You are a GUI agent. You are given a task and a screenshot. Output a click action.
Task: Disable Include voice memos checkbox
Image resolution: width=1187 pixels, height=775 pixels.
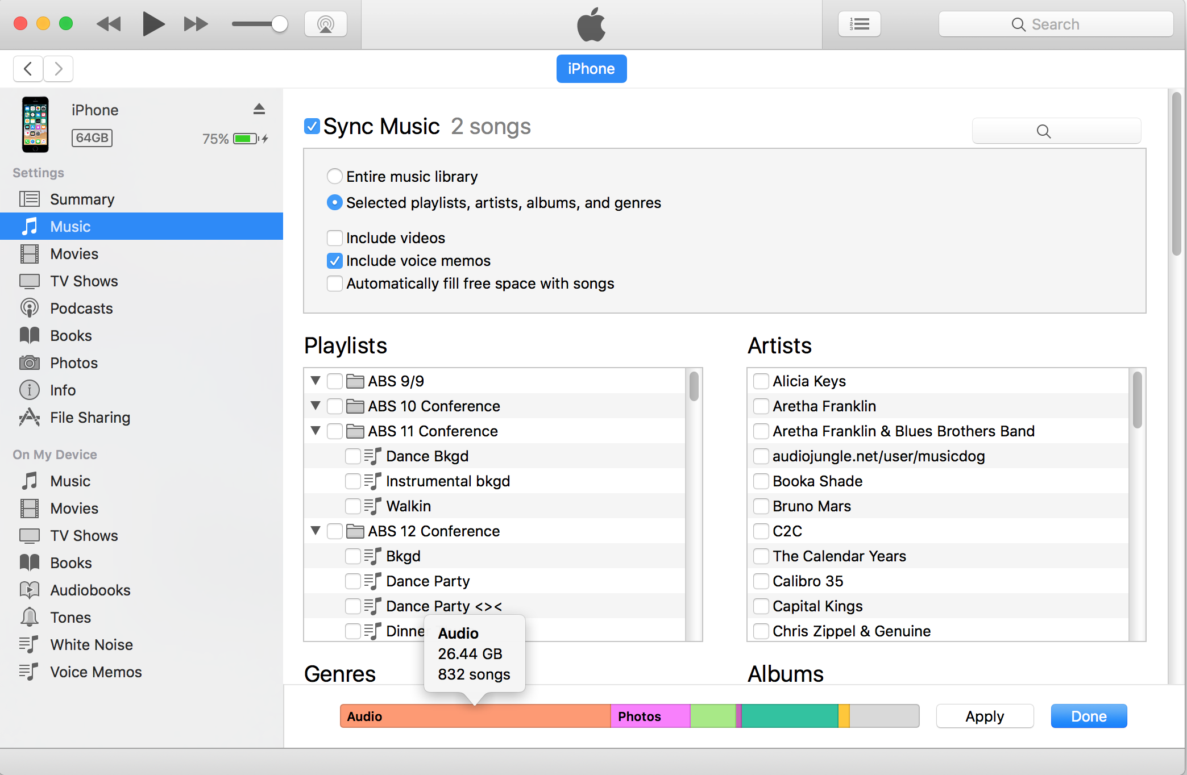tap(335, 261)
